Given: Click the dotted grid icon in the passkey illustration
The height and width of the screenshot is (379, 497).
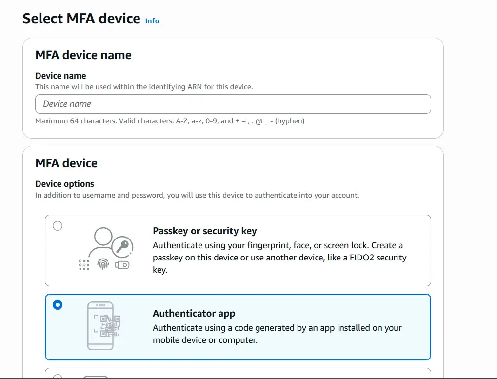Looking at the screenshot, I should click(x=84, y=265).
